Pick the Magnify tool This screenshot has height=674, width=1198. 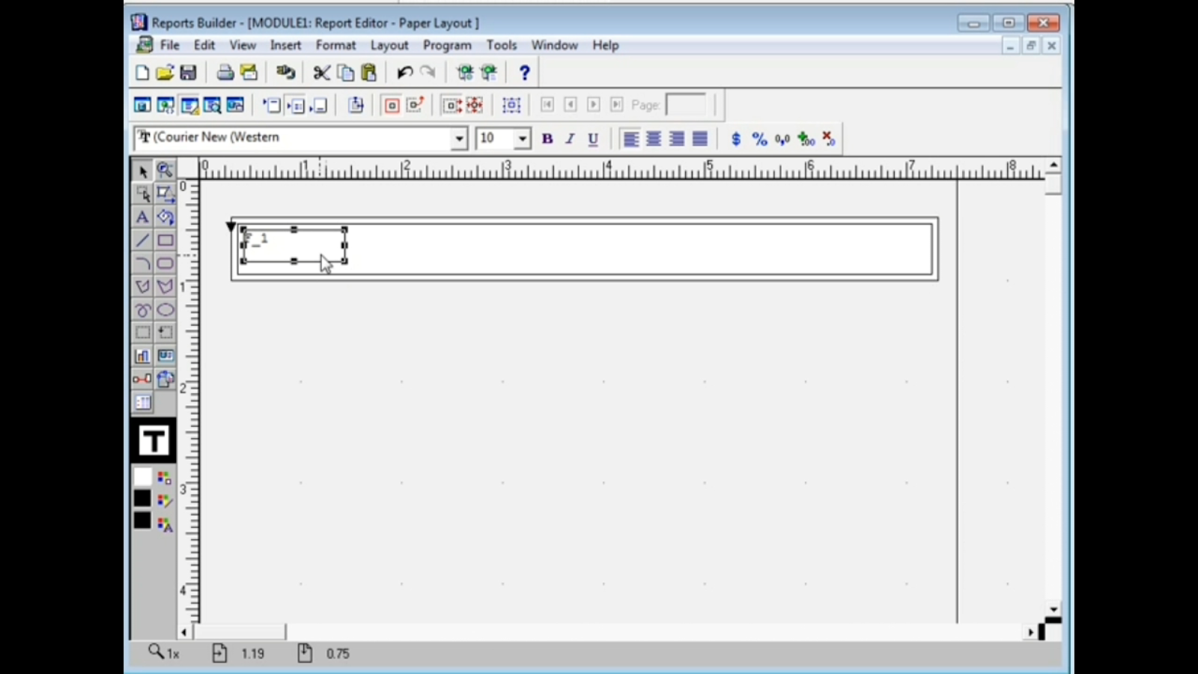(165, 170)
